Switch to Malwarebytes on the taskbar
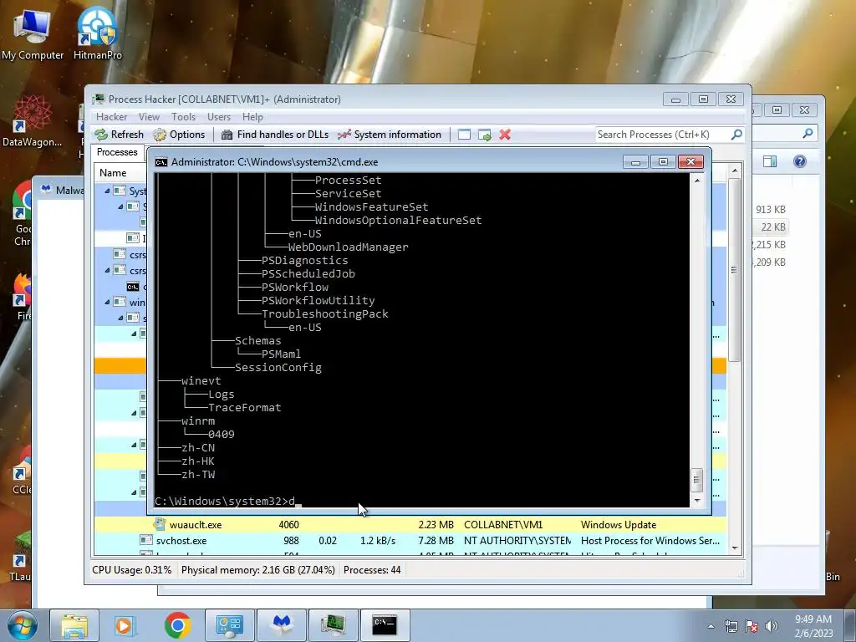856x642 pixels. point(281,625)
